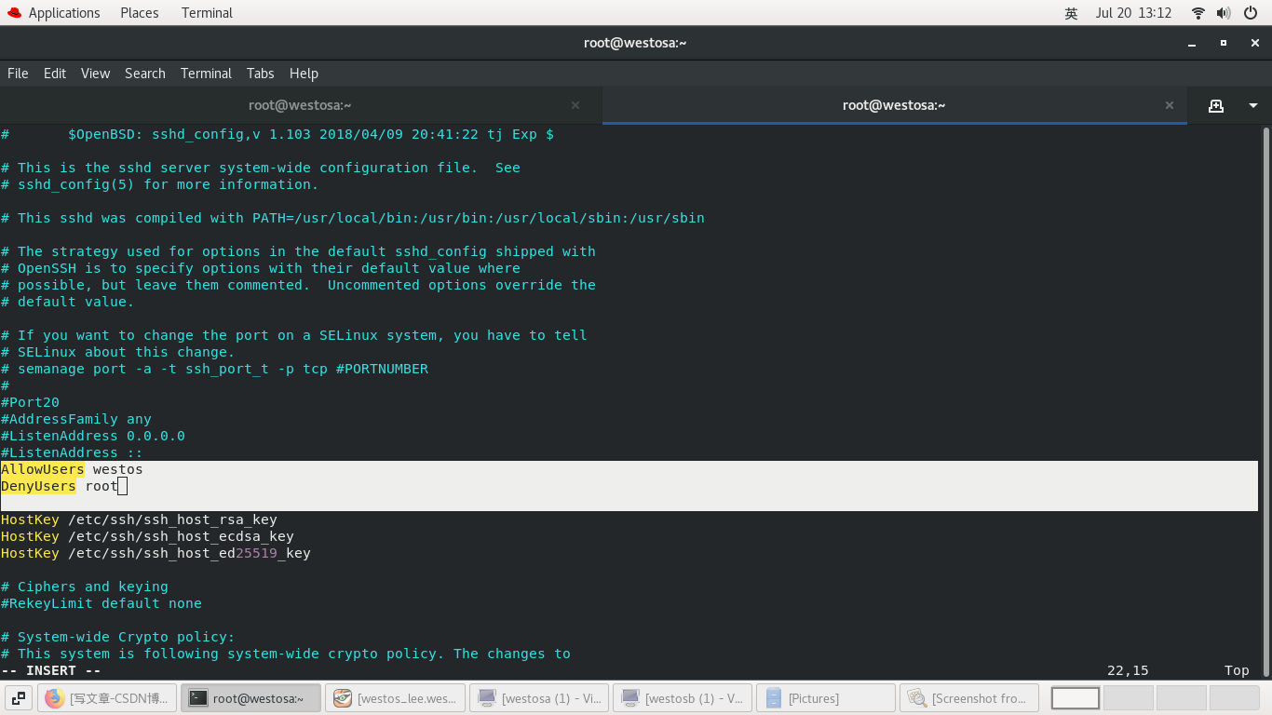
Task: Click the #ListenAddress :: line
Action: click(72, 452)
